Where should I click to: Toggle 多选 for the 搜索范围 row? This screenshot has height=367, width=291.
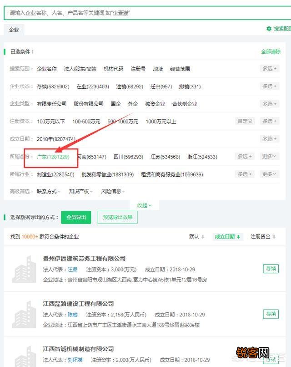tap(270, 69)
